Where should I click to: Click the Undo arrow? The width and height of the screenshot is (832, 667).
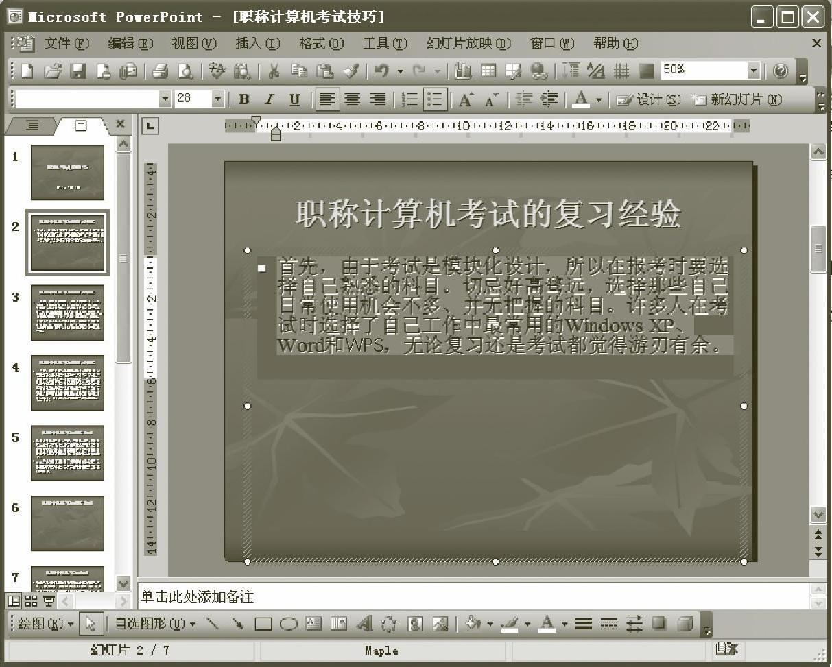(381, 71)
